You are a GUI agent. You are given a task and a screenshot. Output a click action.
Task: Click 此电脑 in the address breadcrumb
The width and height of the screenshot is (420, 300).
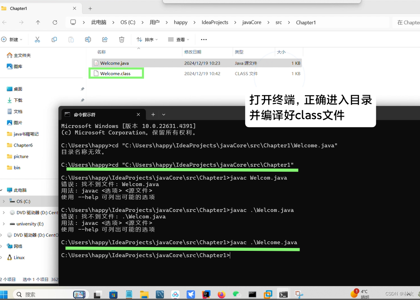coord(98,22)
